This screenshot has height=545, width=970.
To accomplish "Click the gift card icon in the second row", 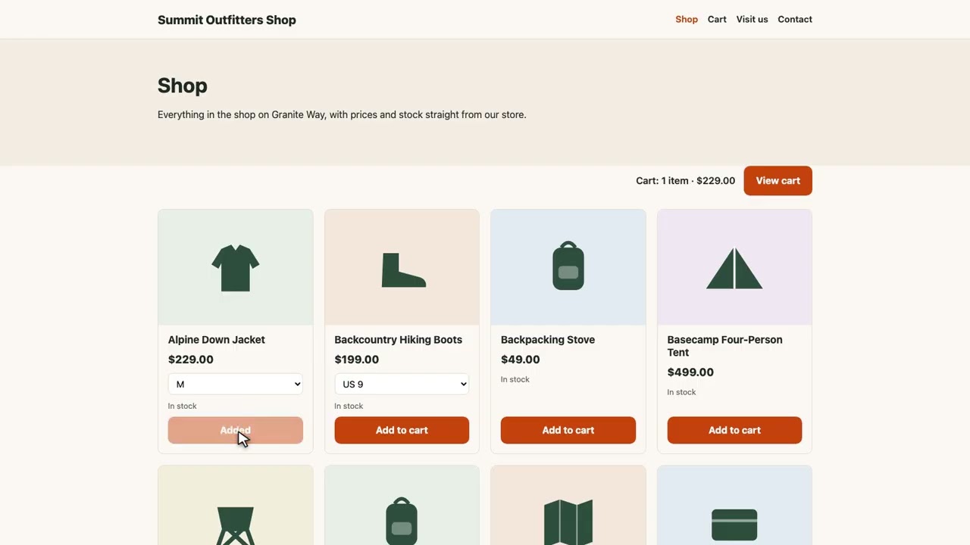I will (x=734, y=525).
